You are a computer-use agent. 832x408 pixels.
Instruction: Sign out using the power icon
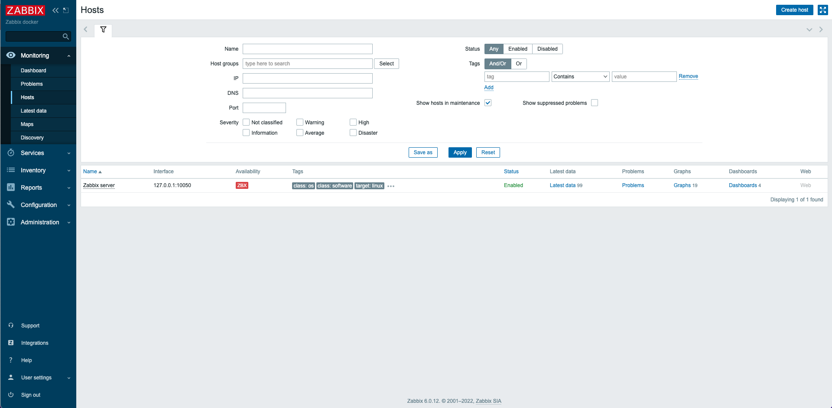10,395
